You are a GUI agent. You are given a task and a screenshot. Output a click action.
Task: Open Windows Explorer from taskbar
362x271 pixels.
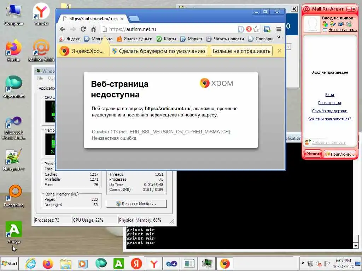click(65, 264)
